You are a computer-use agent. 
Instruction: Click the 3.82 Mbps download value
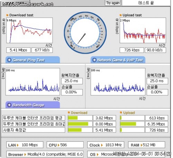[x=104, y=118]
